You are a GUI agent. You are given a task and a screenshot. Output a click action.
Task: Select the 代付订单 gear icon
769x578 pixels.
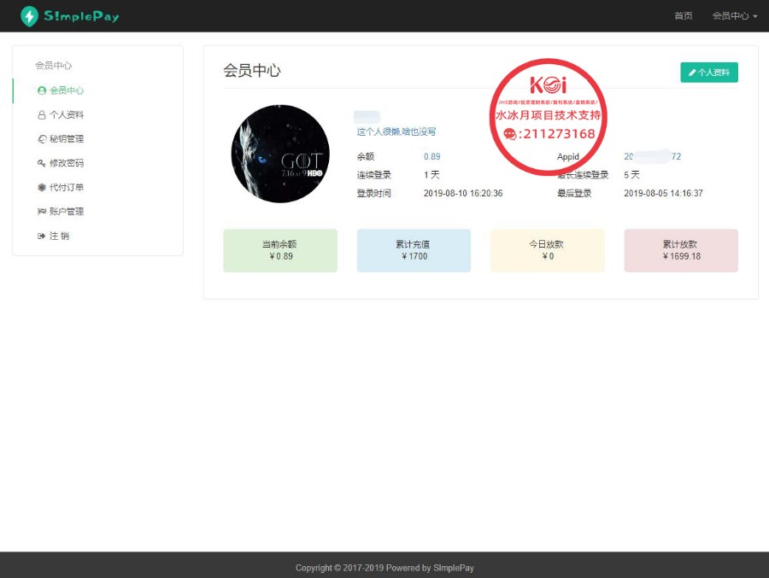[x=43, y=187]
